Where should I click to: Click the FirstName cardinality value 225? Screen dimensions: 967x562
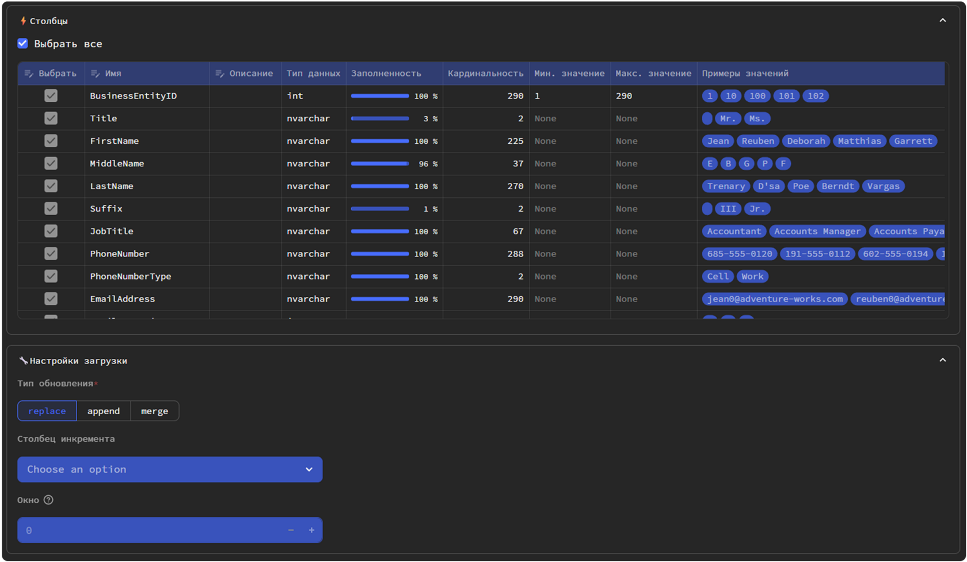(515, 141)
